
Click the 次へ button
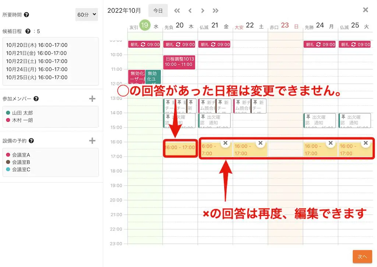362,257
